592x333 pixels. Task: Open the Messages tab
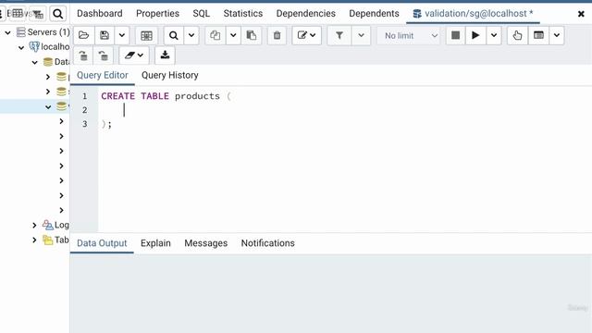coord(205,243)
